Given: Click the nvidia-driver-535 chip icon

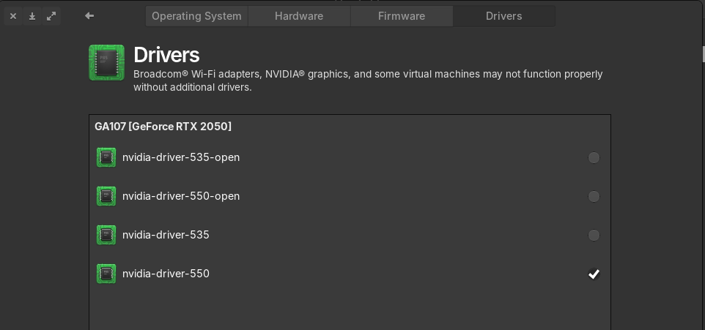Looking at the screenshot, I should click(x=106, y=235).
